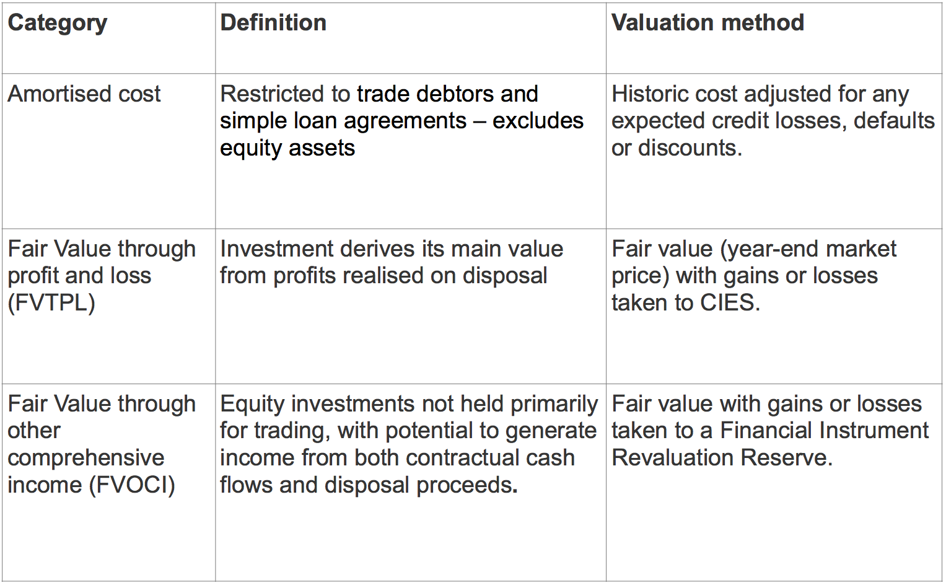
Task: Click the phrase equity assets
Action: point(287,149)
